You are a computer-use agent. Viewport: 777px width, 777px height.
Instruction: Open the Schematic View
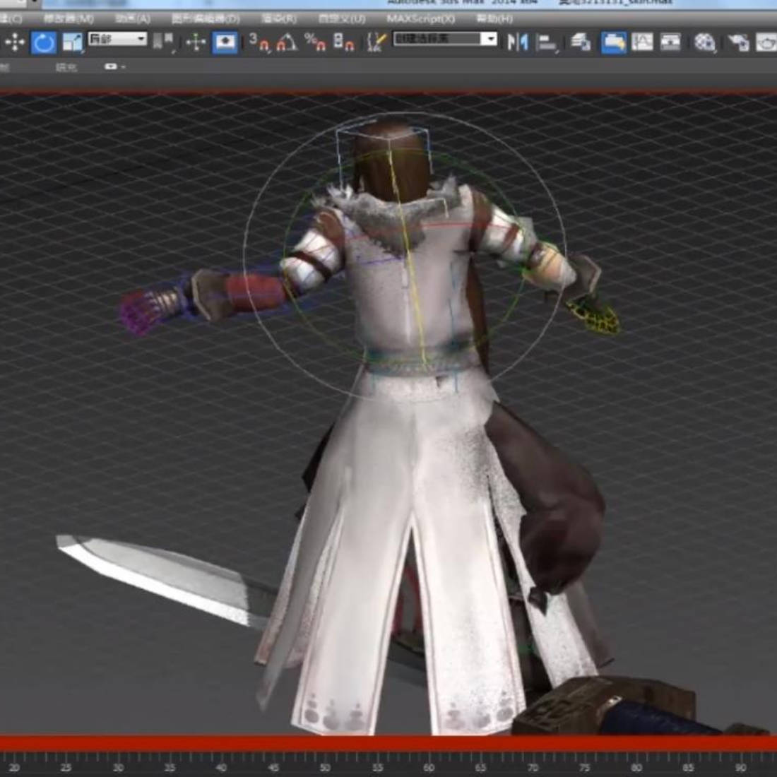click(x=670, y=42)
